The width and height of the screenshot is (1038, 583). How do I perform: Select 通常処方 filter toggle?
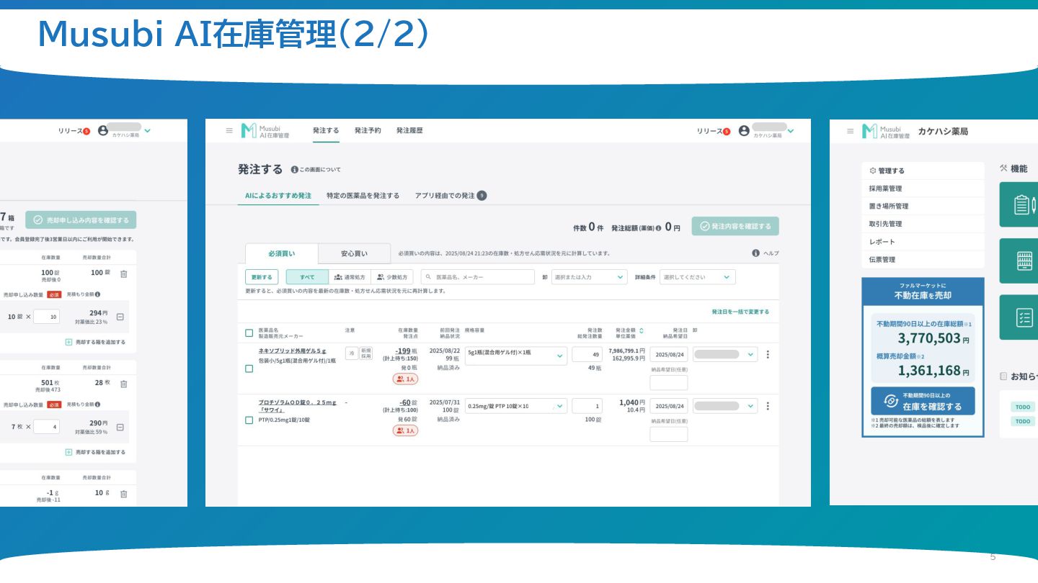pos(350,277)
